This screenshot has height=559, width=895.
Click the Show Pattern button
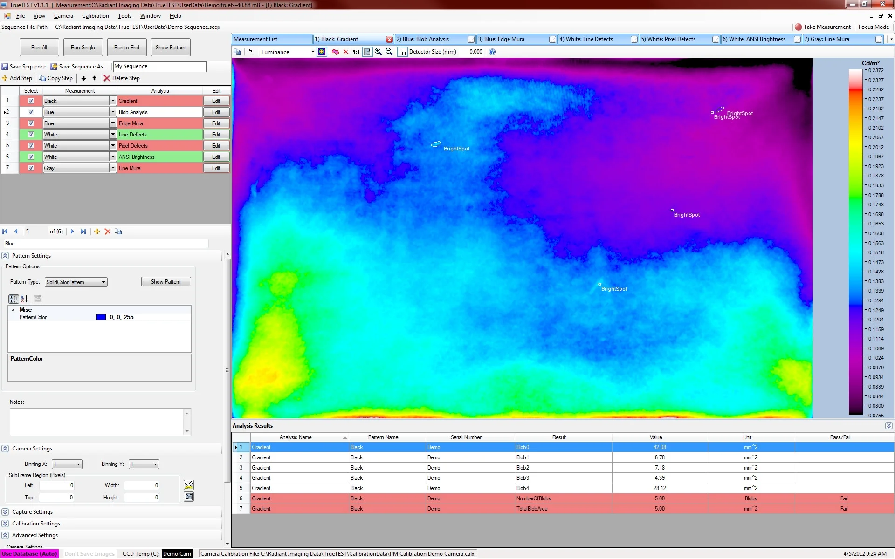coord(170,47)
